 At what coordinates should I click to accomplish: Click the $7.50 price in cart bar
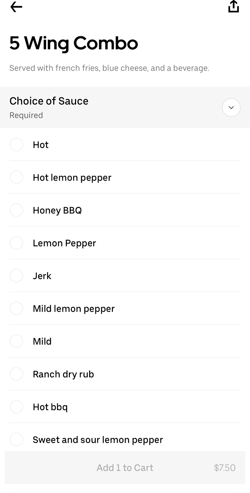224,468
